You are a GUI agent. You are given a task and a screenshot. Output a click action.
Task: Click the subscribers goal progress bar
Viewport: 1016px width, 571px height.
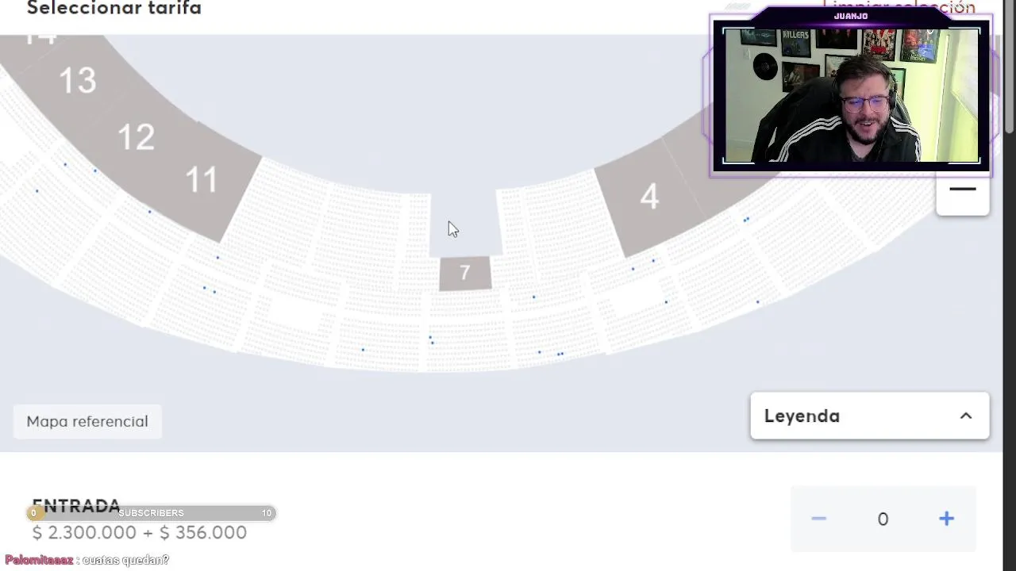151,513
